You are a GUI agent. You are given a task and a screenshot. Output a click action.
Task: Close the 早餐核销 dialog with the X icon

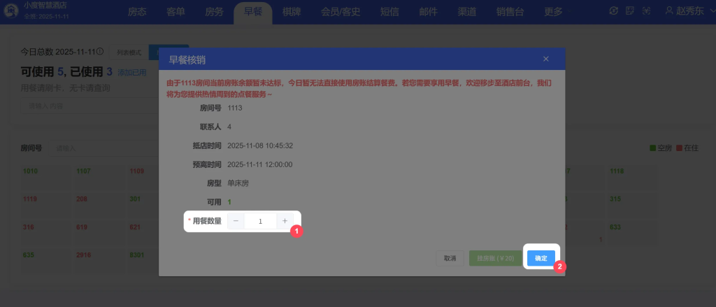546,59
